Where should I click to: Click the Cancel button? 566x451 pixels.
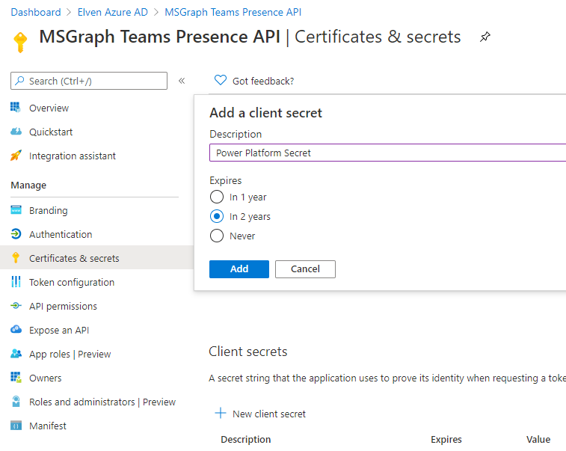305,269
